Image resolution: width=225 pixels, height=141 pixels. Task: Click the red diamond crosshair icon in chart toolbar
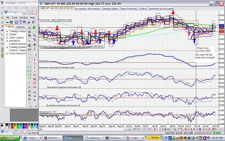point(209,129)
